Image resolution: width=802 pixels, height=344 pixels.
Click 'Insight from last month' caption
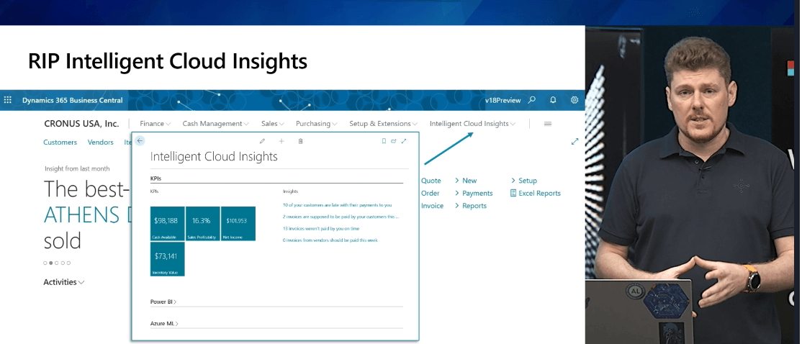(77, 168)
